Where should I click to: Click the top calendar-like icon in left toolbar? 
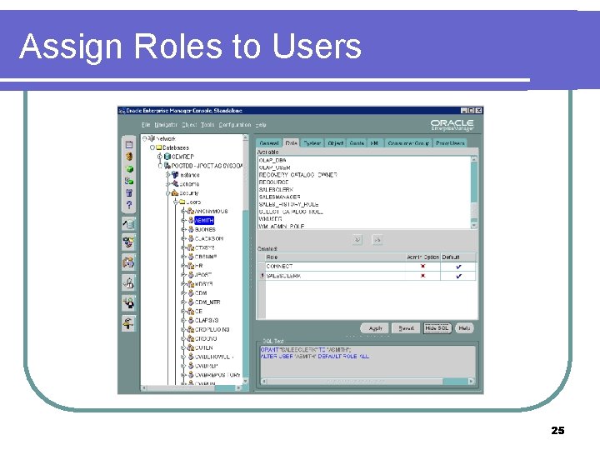129,144
